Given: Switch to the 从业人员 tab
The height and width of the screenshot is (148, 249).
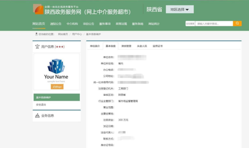Looking at the screenshot, I should [142, 46].
